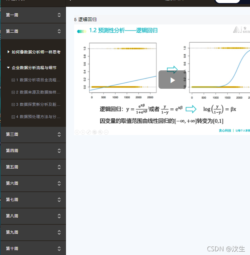Click document icon beside lesson 3
This screenshot has width=250, height=255.
pos(13,105)
